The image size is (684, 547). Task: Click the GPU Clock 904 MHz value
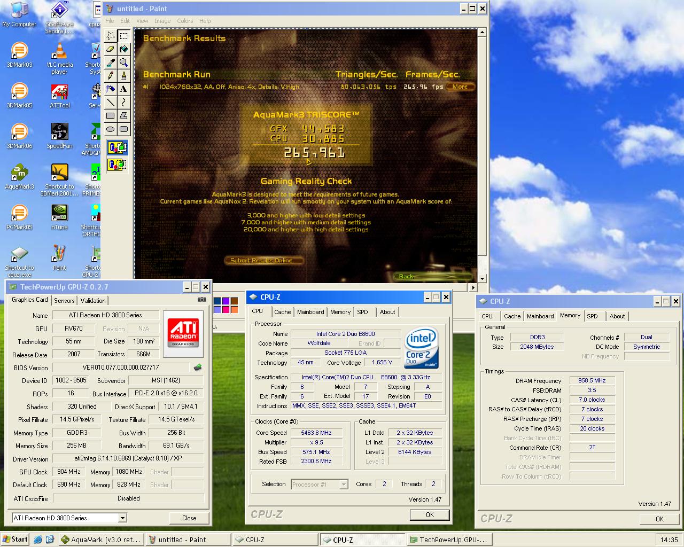click(x=69, y=472)
